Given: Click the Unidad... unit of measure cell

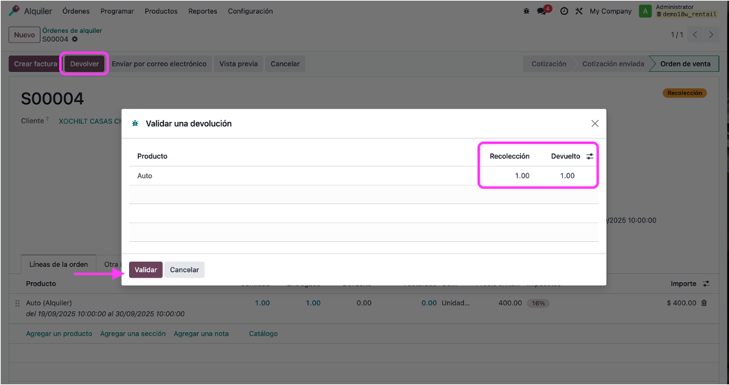Looking at the screenshot, I should (456, 303).
